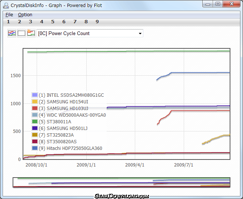Close the CrystalDiskInfo Graph window
243x199 pixels.
tap(232, 4)
